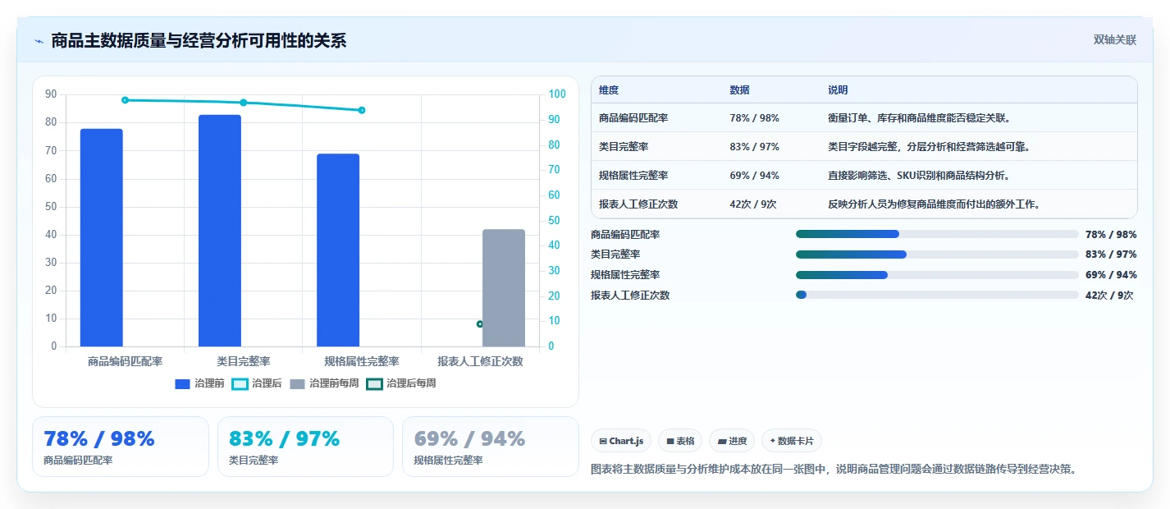Click the 维度 column header

[609, 90]
